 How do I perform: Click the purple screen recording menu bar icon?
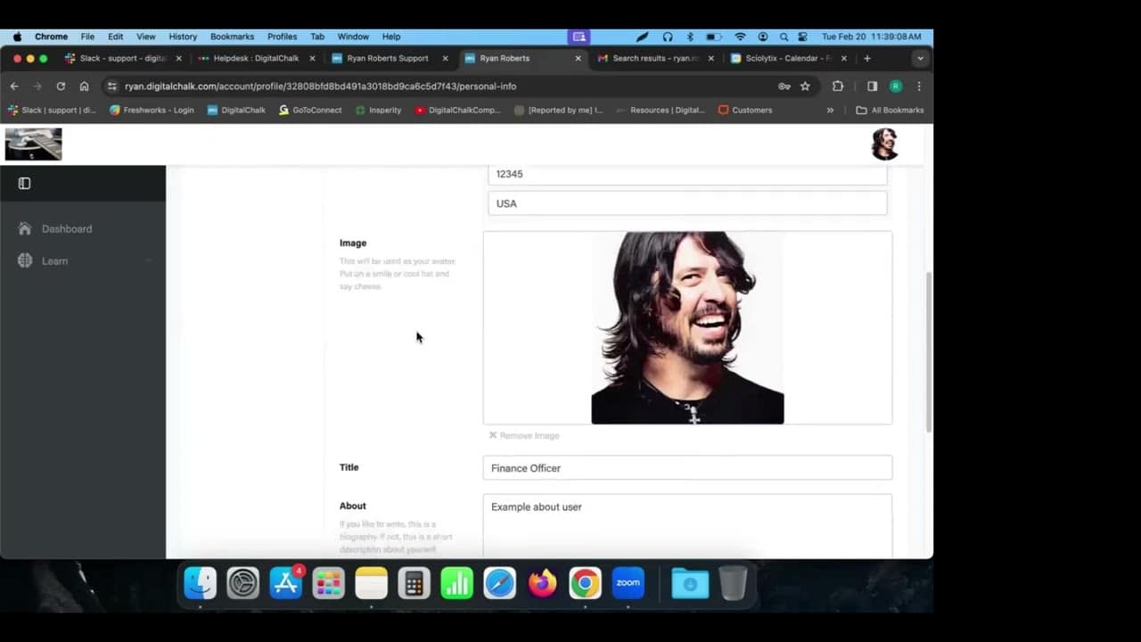579,37
